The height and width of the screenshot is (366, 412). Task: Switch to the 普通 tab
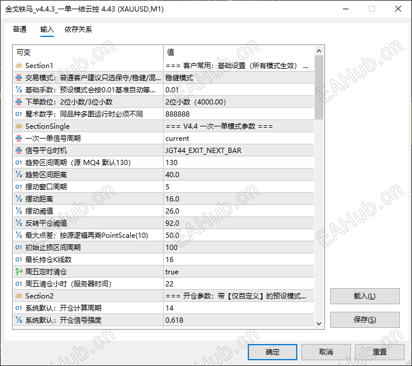20,29
